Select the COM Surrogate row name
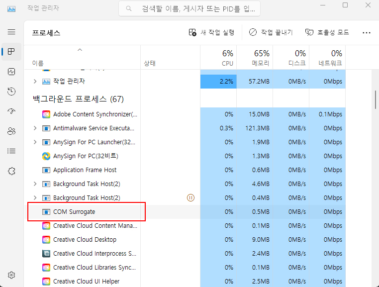The width and height of the screenshot is (379, 287). click(74, 212)
